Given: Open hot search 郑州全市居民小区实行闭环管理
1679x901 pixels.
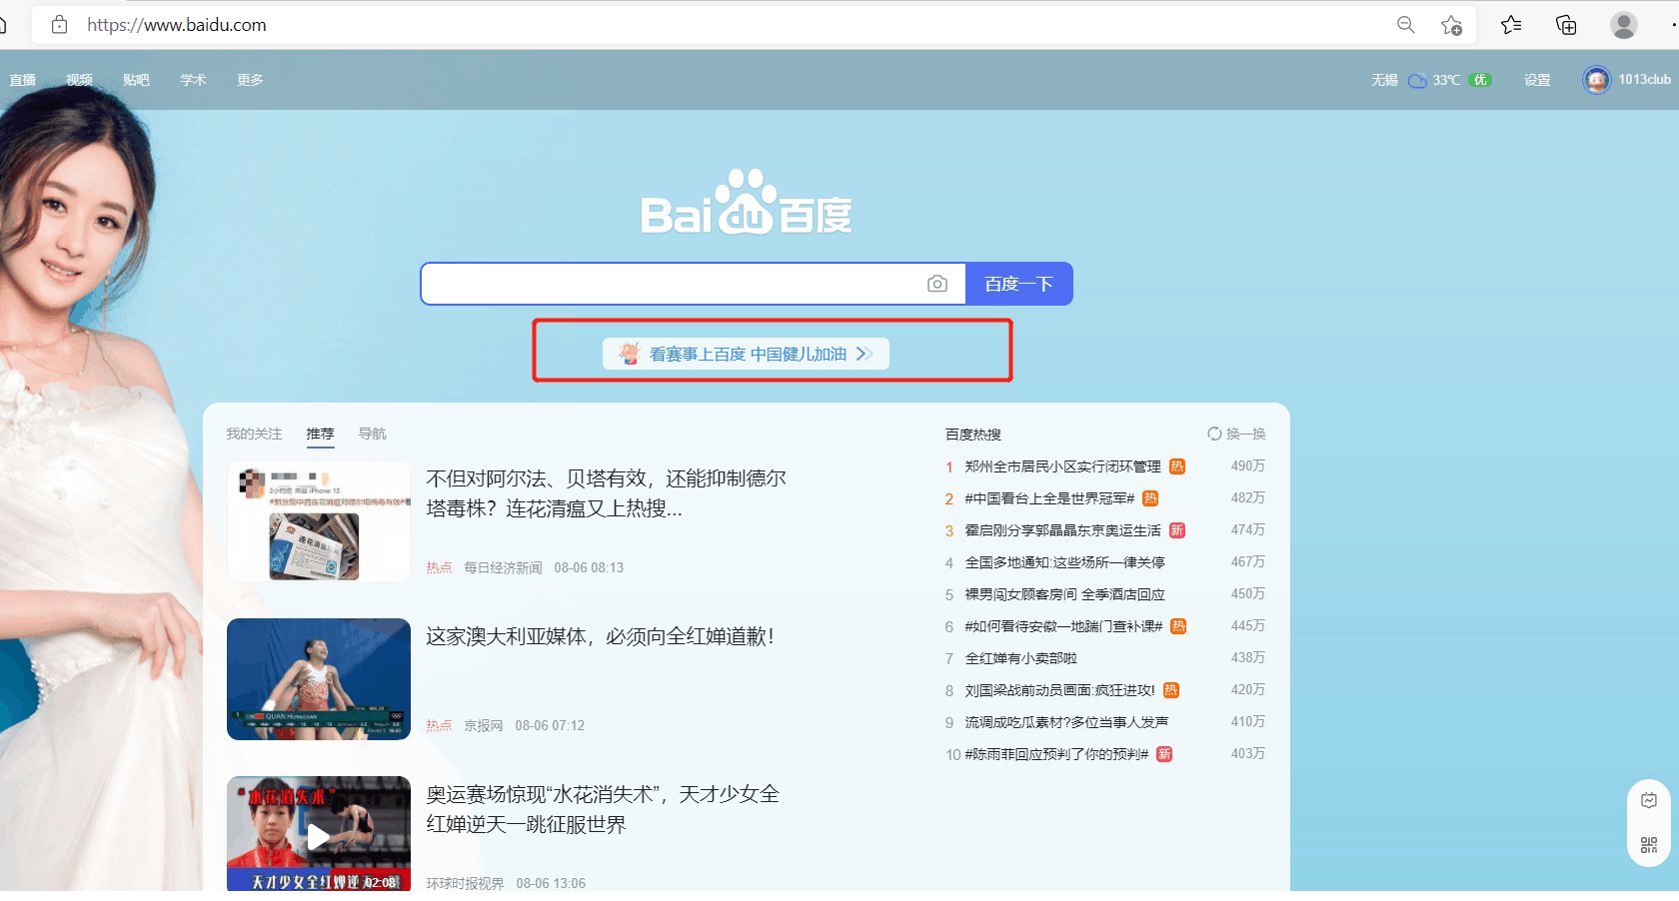Looking at the screenshot, I should [x=1062, y=466].
